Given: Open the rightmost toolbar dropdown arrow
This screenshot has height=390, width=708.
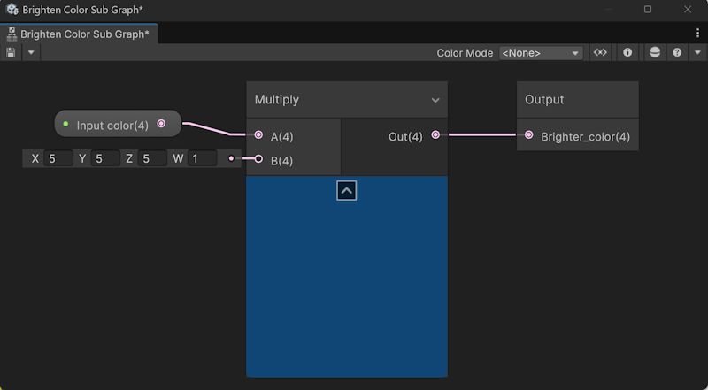Looking at the screenshot, I should pos(696,53).
